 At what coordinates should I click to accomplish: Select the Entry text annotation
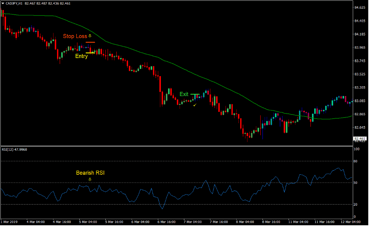[81, 56]
